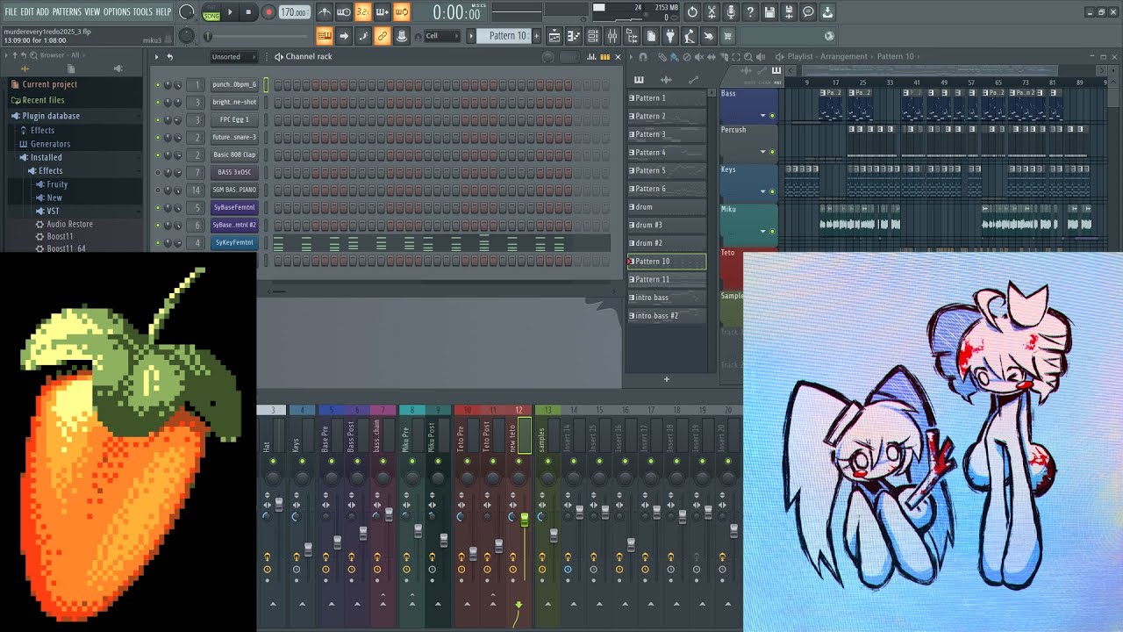Show audio clips in the picker panel
The width and height of the screenshot is (1123, 632).
(666, 80)
